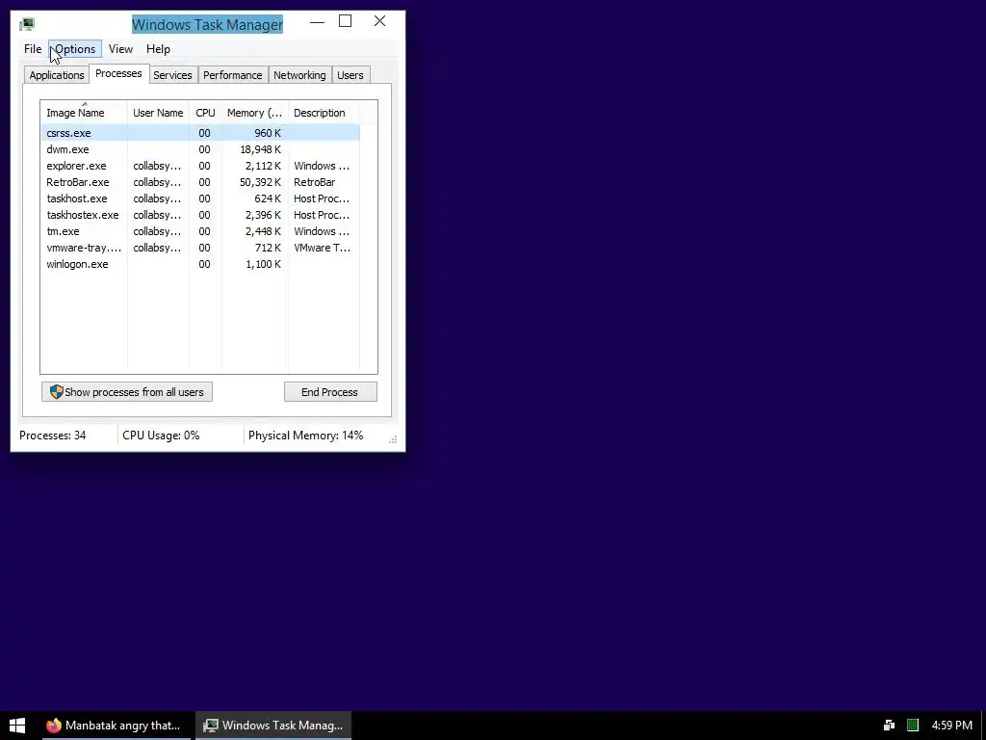This screenshot has height=740, width=986.
Task: Click the End Process button
Action: [x=330, y=392]
